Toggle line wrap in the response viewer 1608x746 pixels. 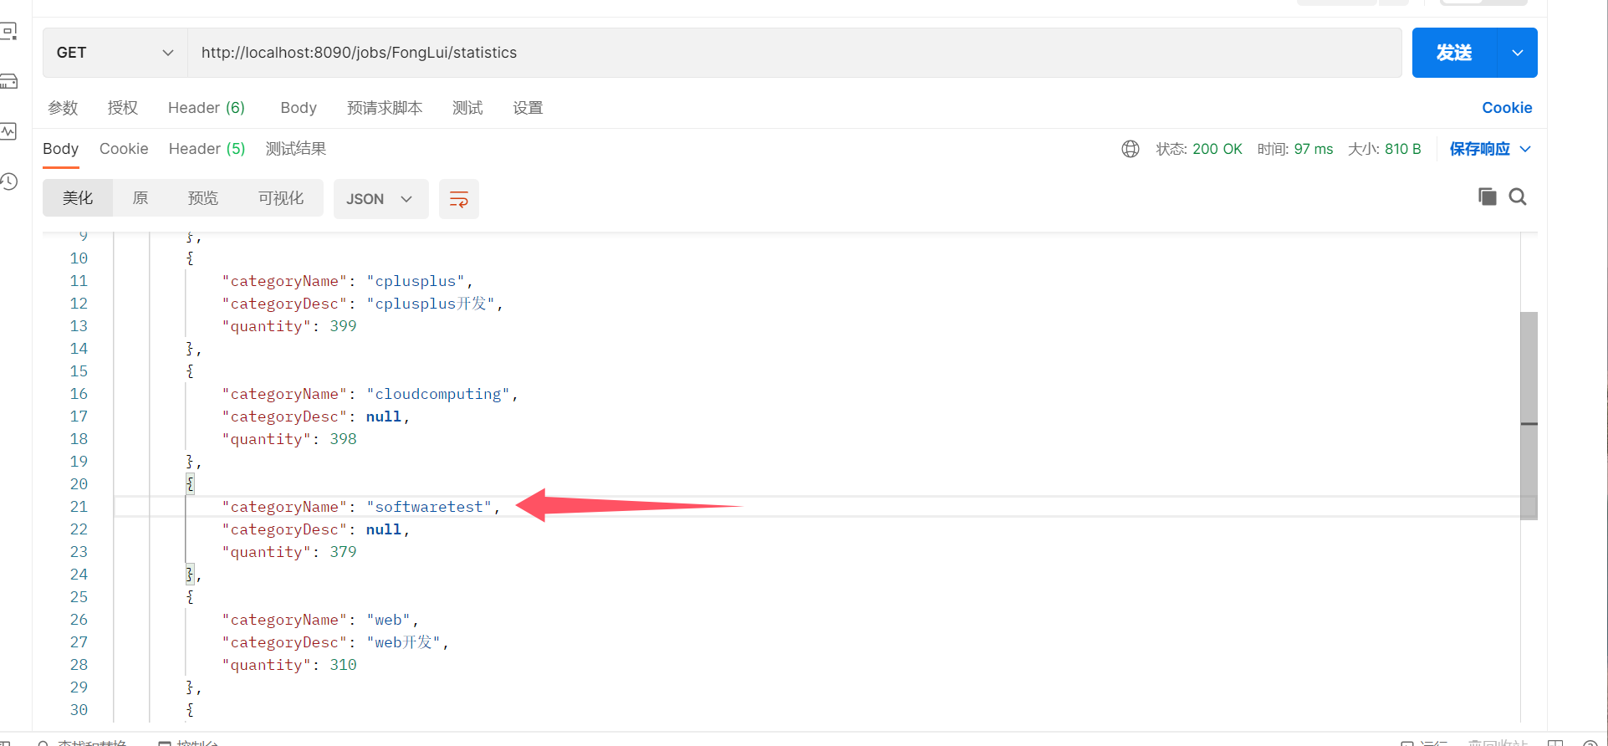[x=459, y=199]
